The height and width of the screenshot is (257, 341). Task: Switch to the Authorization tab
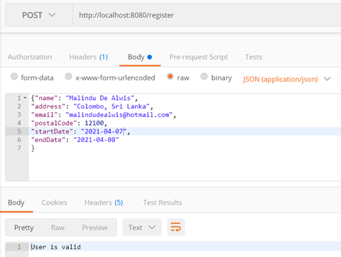(x=30, y=57)
